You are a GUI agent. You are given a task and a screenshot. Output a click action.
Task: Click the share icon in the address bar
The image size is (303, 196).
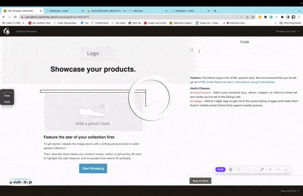pos(247,17)
